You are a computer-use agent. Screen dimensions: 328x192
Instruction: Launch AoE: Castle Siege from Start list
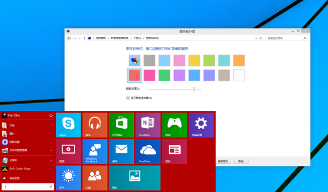[x=27, y=169]
